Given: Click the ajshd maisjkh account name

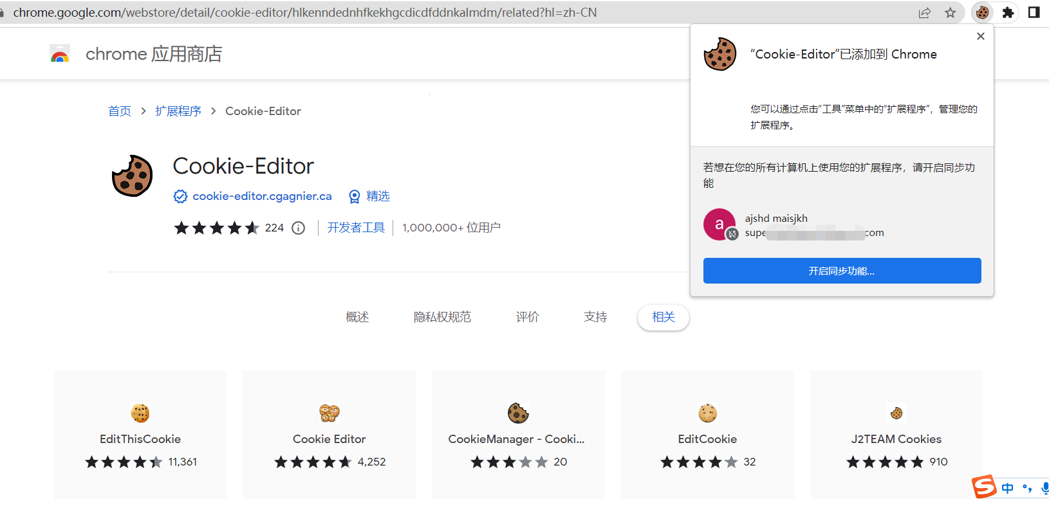Looking at the screenshot, I should point(776,219).
